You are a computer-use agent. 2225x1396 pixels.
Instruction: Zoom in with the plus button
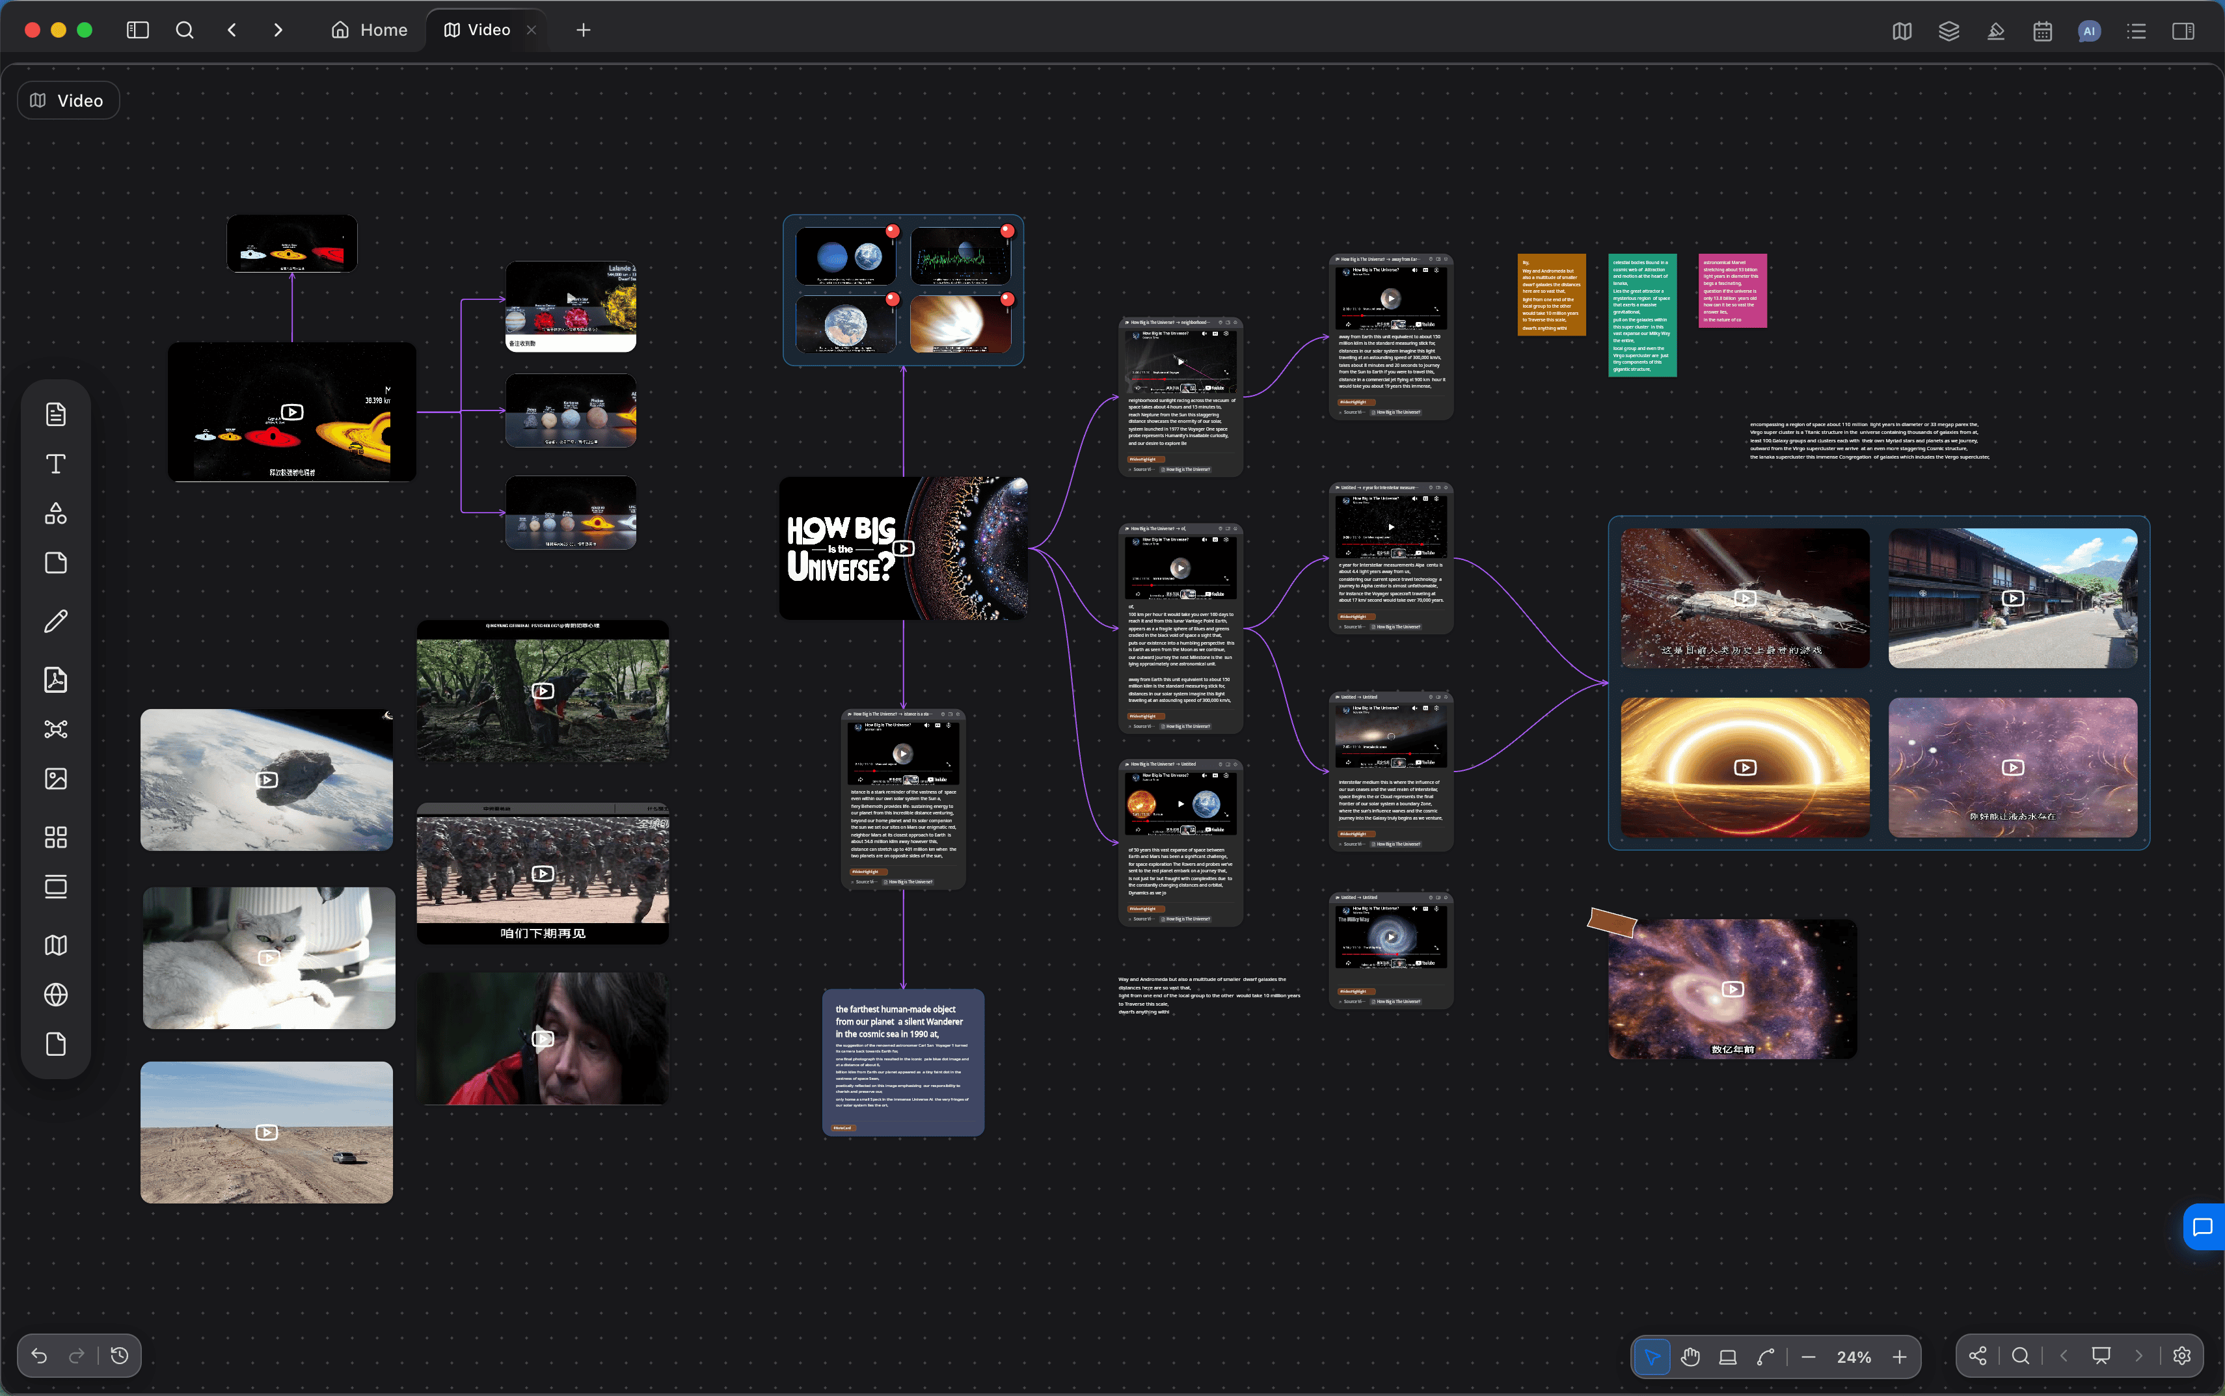click(x=1899, y=1356)
